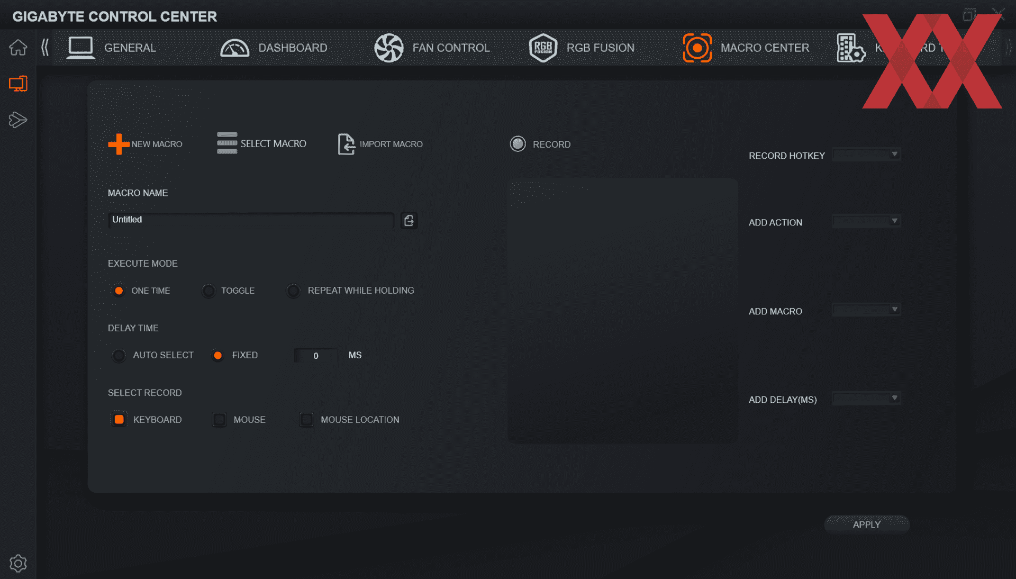This screenshot has width=1016, height=579.
Task: Open the ADD DELAY(MS) dropdown
Action: 866,398
